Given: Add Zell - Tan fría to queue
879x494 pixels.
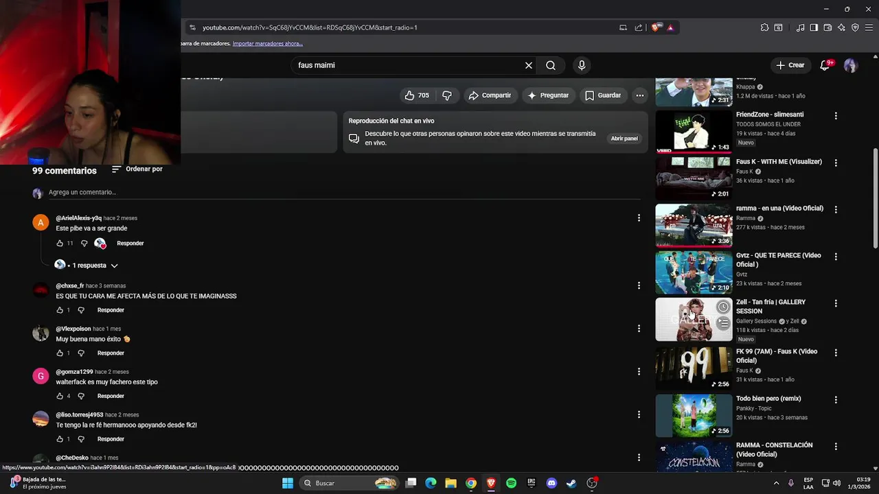Looking at the screenshot, I should (x=723, y=322).
